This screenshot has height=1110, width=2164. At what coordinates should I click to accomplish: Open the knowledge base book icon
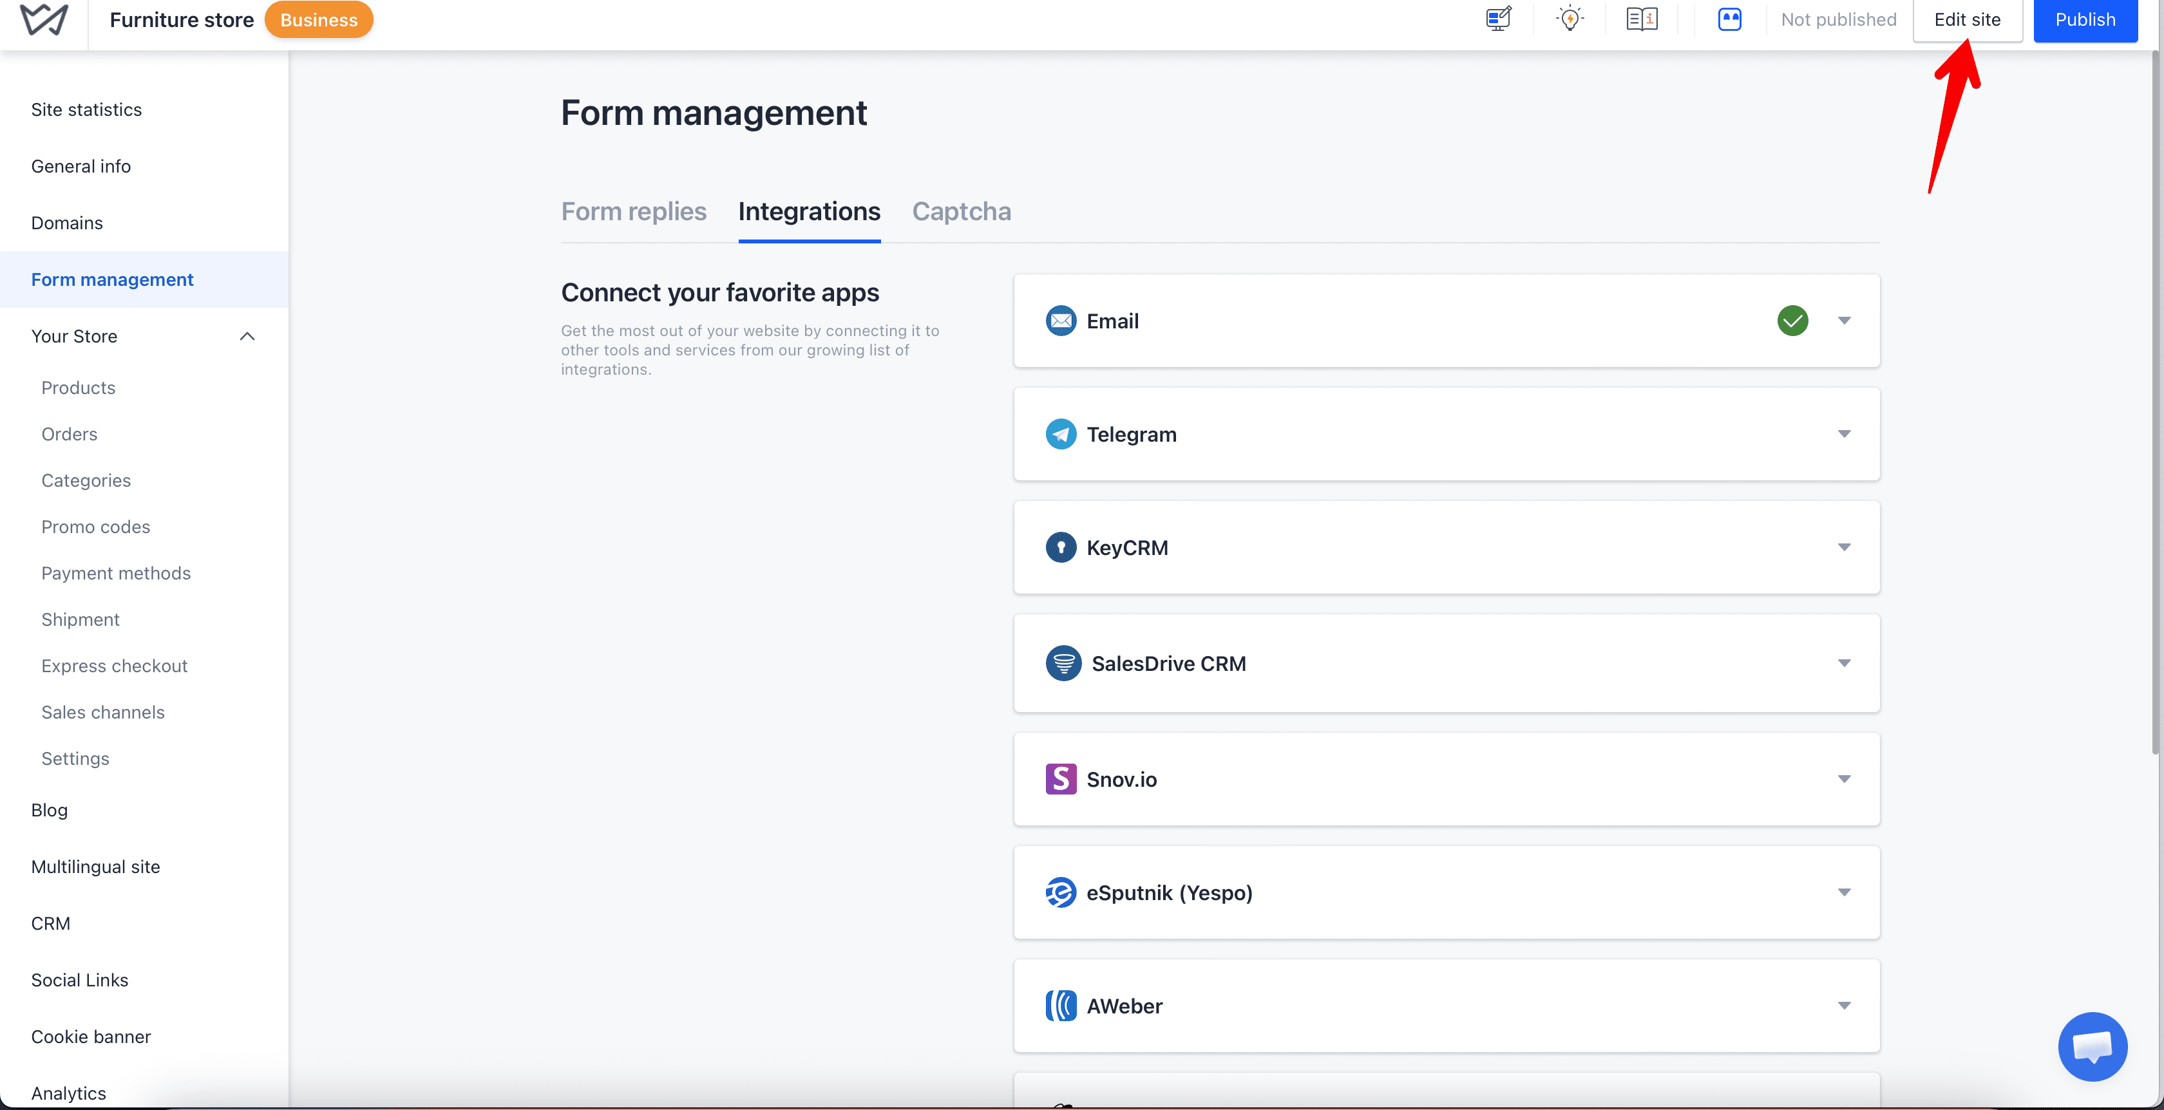coord(1642,19)
